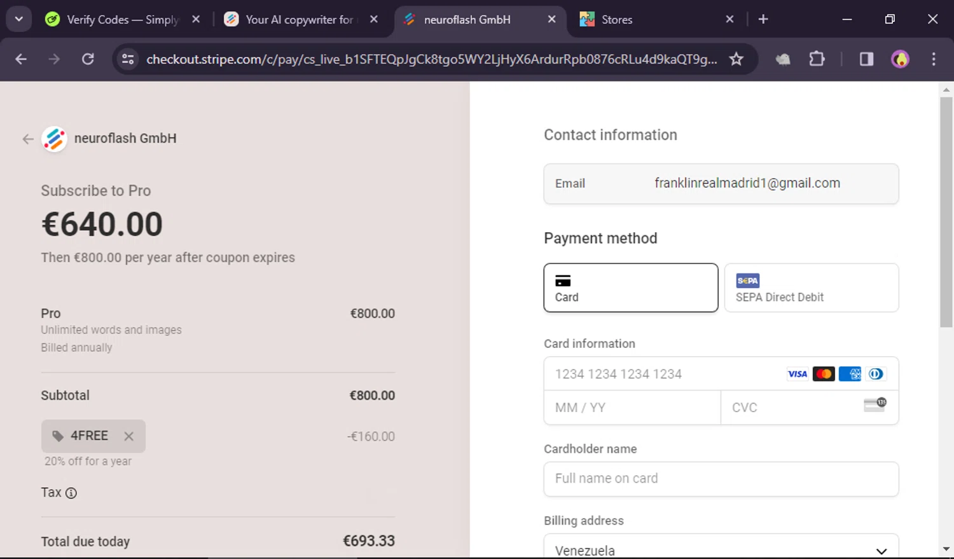954x559 pixels.
Task: Click the Visa card logo
Action: 798,374
